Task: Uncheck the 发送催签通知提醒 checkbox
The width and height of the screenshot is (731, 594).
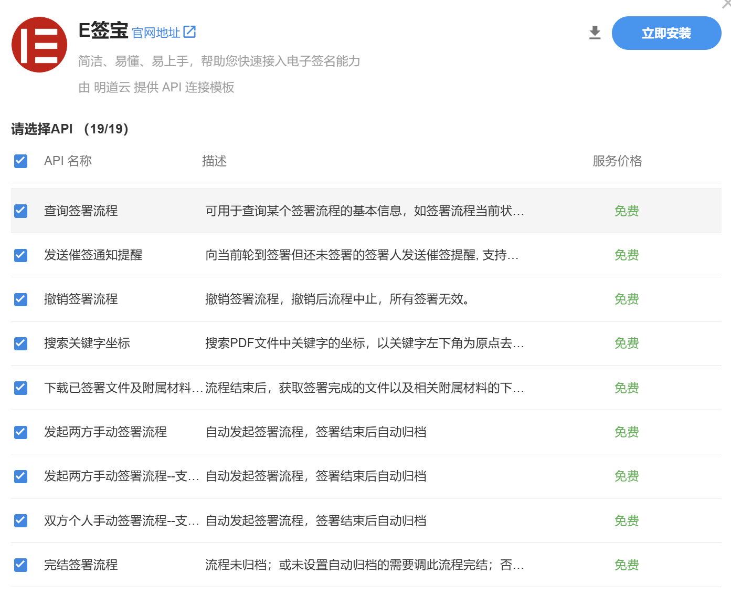Action: click(20, 255)
